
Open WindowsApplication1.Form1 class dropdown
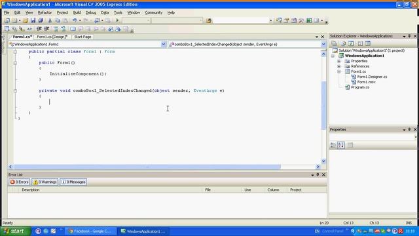[163, 45]
